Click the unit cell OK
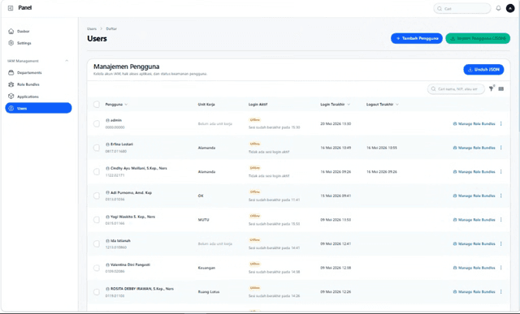The width and height of the screenshot is (520, 314). [x=201, y=196]
